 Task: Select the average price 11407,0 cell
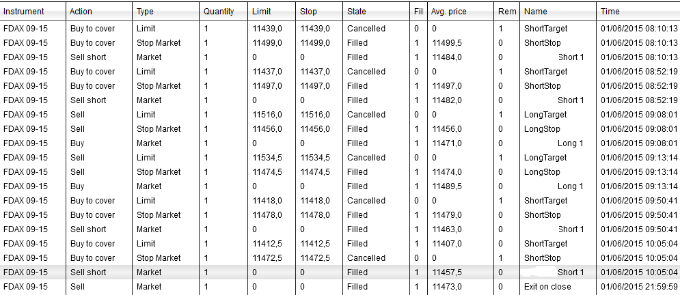pos(448,244)
